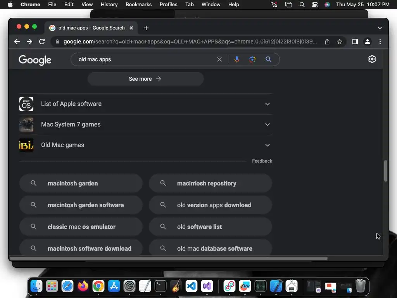Open the Chrome three-dot menu
Screen dimensions: 397x298
pyautogui.click(x=380, y=42)
